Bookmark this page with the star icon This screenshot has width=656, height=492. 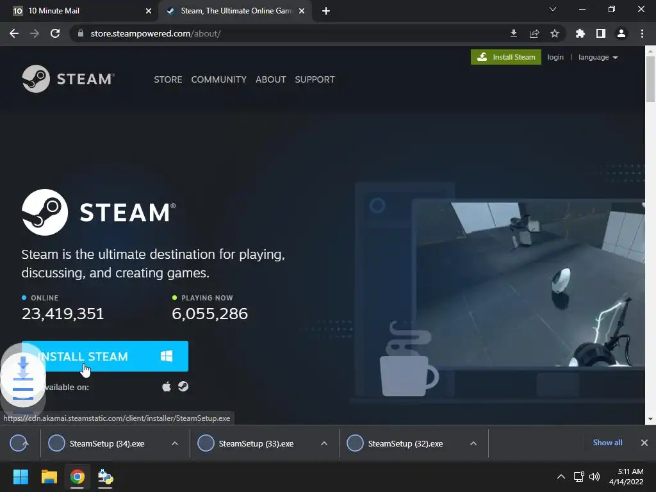tap(555, 33)
